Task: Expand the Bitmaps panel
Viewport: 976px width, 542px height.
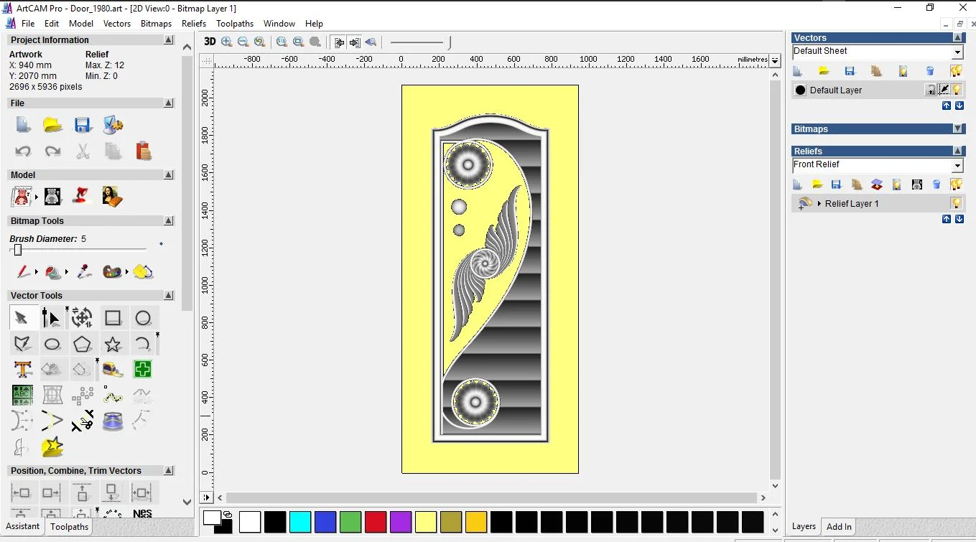Action: point(959,129)
